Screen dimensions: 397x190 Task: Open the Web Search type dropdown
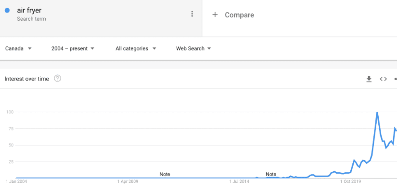[193, 48]
